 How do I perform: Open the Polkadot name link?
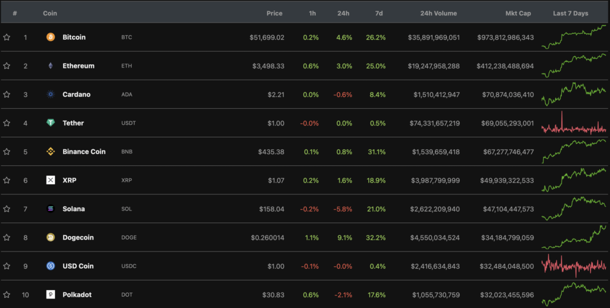pyautogui.click(x=77, y=294)
